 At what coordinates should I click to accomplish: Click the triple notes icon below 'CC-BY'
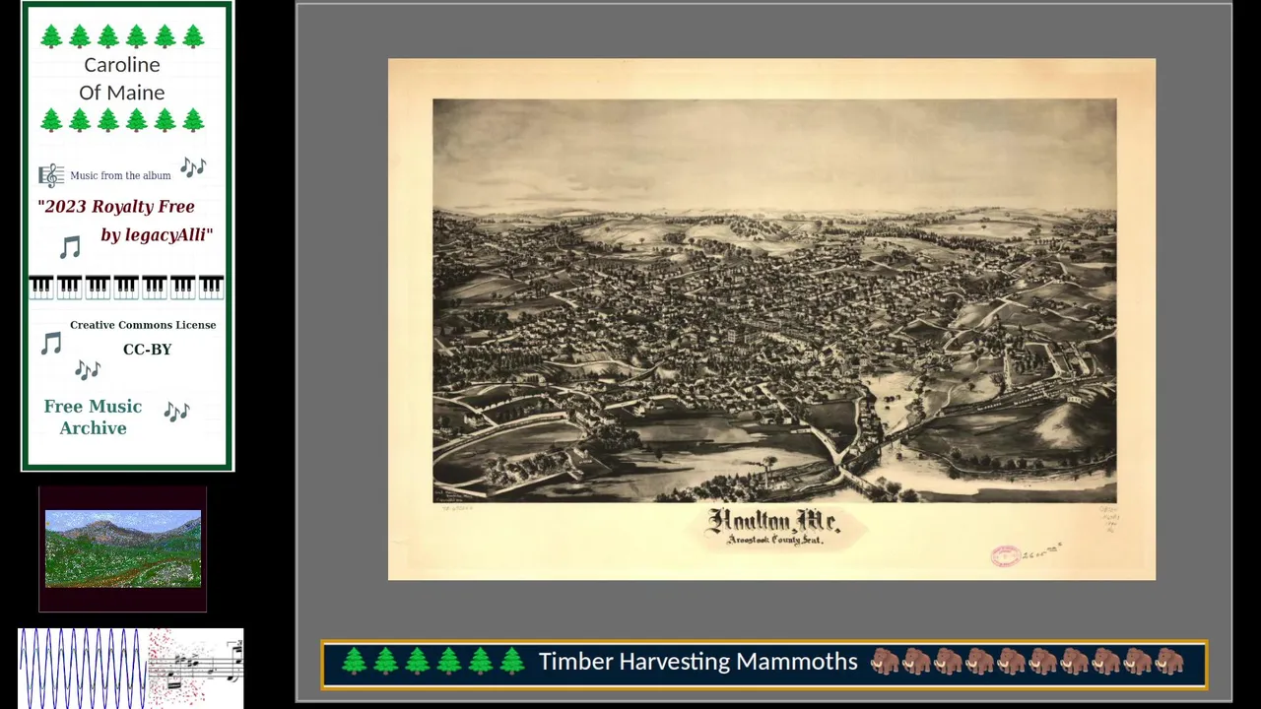click(88, 370)
